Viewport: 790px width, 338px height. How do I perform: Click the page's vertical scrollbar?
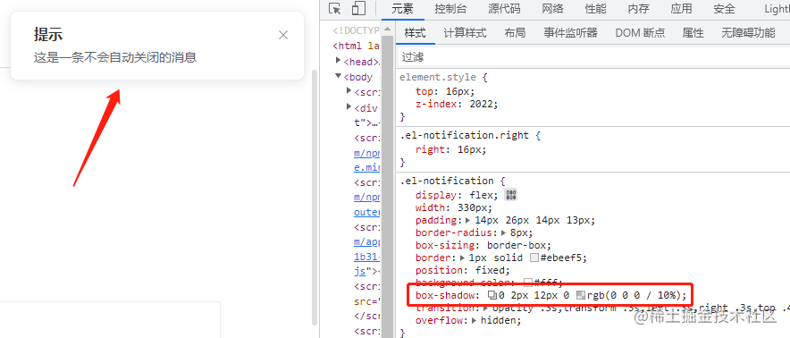pyautogui.click(x=315, y=197)
